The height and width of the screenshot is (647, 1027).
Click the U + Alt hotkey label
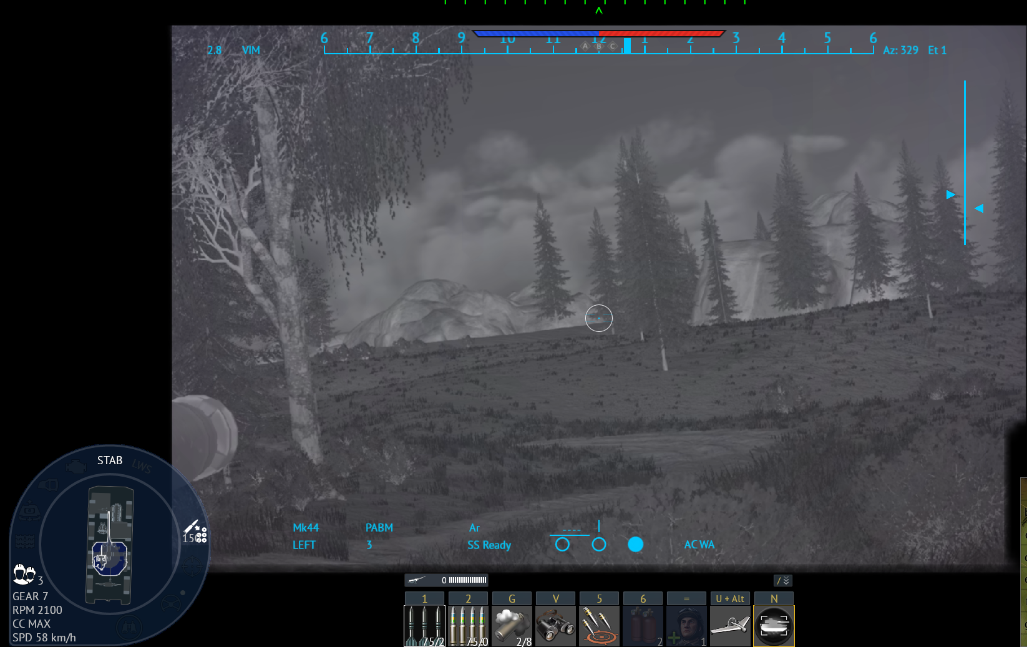pos(730,598)
